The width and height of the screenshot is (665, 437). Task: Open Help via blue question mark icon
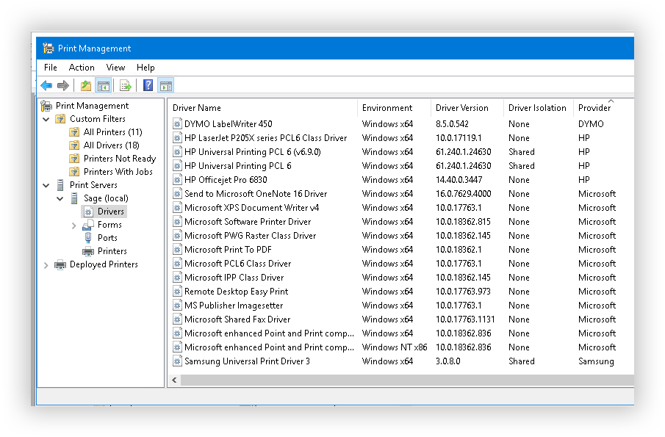[148, 86]
